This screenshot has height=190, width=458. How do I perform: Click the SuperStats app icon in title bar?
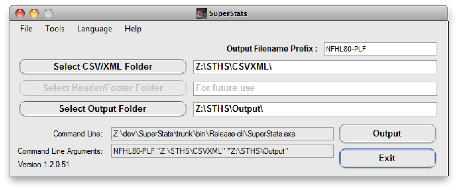(202, 14)
